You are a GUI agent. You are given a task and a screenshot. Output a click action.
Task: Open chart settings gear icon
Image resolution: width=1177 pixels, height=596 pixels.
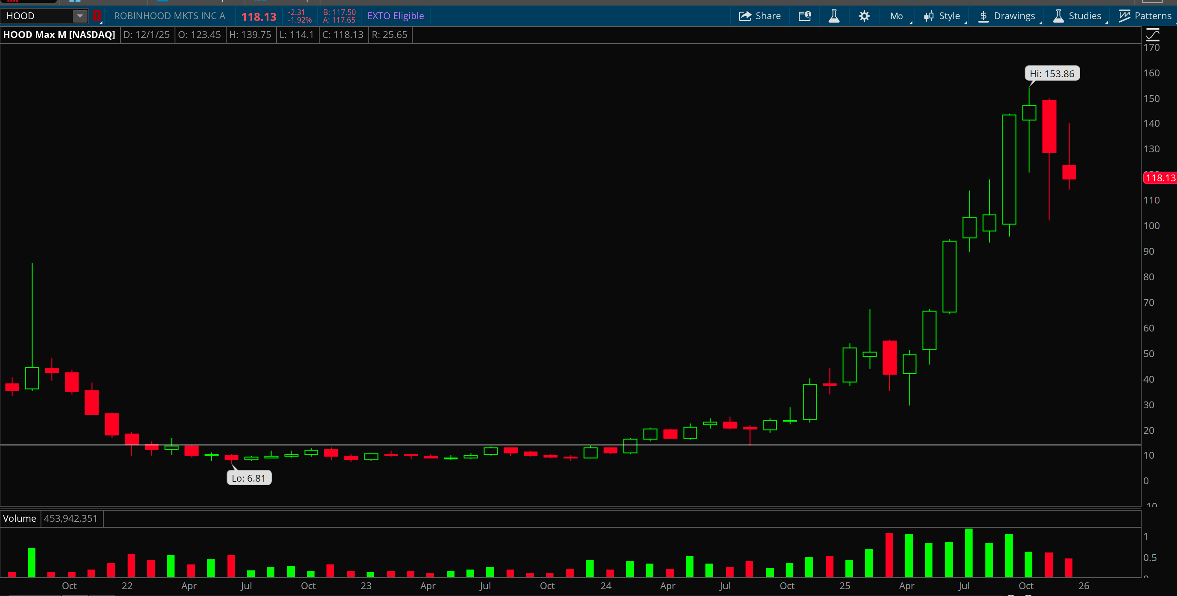864,16
